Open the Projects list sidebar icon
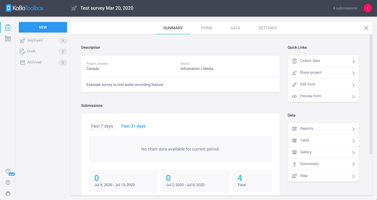This screenshot has height=200, width=377. (x=7, y=27)
